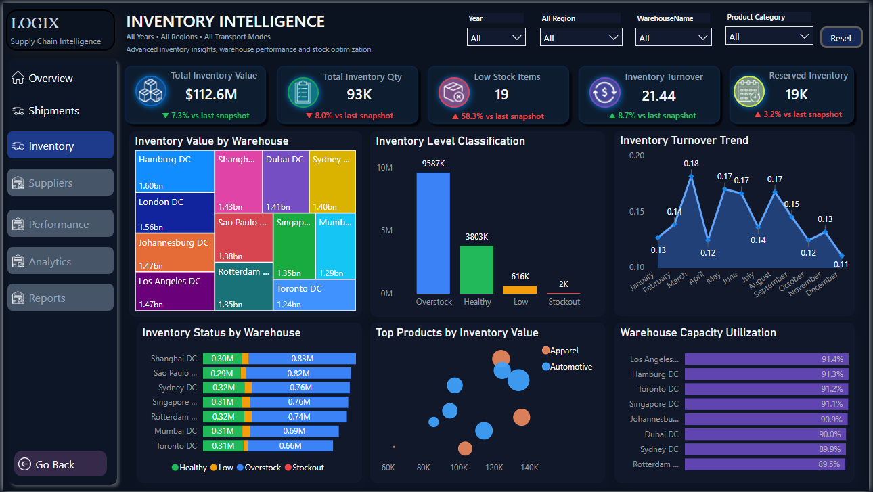Image resolution: width=873 pixels, height=492 pixels.
Task: Toggle the Healthy legend item in status chart
Action: 189,468
